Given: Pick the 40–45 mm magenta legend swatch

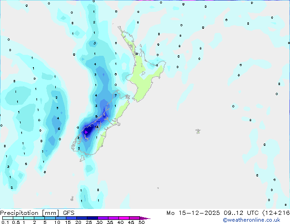Looking at the screenshot, I should 124,218.
